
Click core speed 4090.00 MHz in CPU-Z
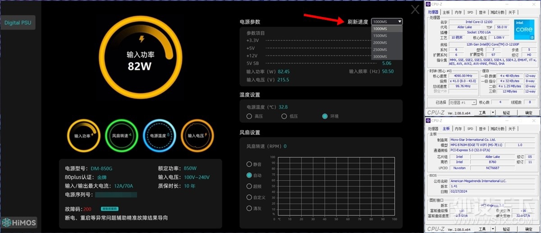click(463, 76)
